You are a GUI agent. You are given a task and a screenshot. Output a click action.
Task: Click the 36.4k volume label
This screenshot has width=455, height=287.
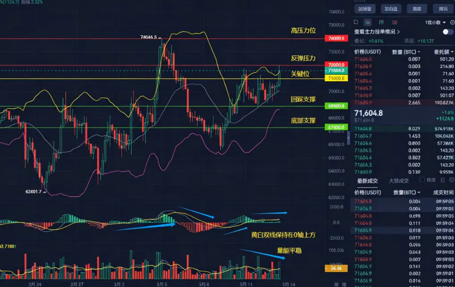pos(336,268)
